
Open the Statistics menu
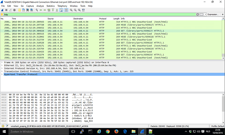pyautogui.click(x=51, y=6)
